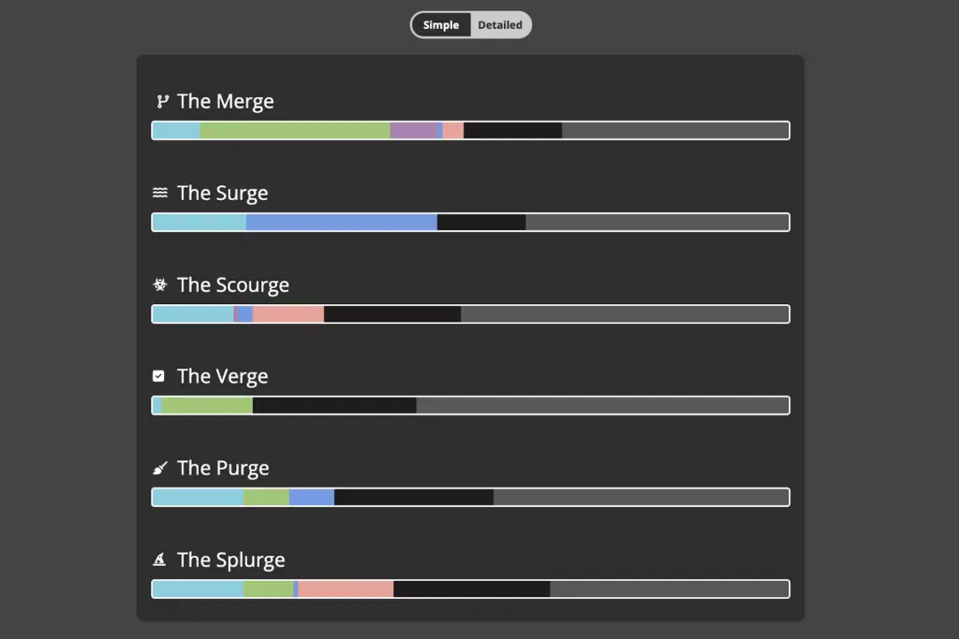Image resolution: width=959 pixels, height=639 pixels.
Task: Click the checkbox icon beside The Verge
Action: pos(158,376)
